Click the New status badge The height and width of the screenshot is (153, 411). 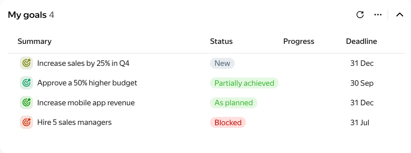point(222,63)
